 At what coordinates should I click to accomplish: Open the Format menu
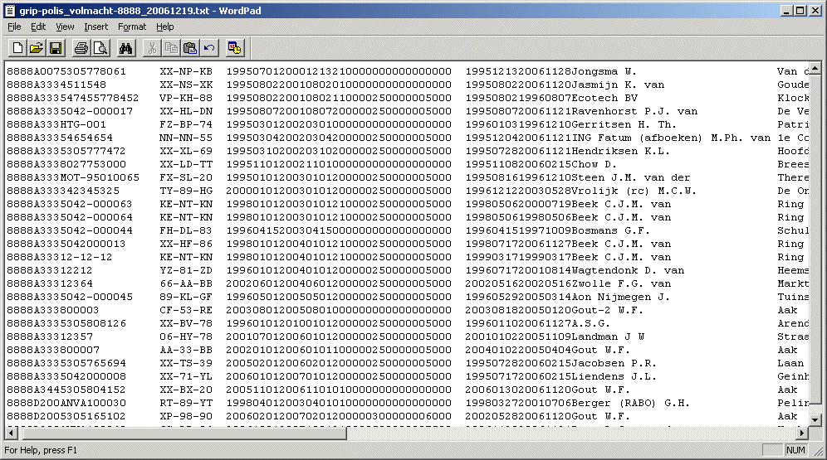[x=132, y=27]
